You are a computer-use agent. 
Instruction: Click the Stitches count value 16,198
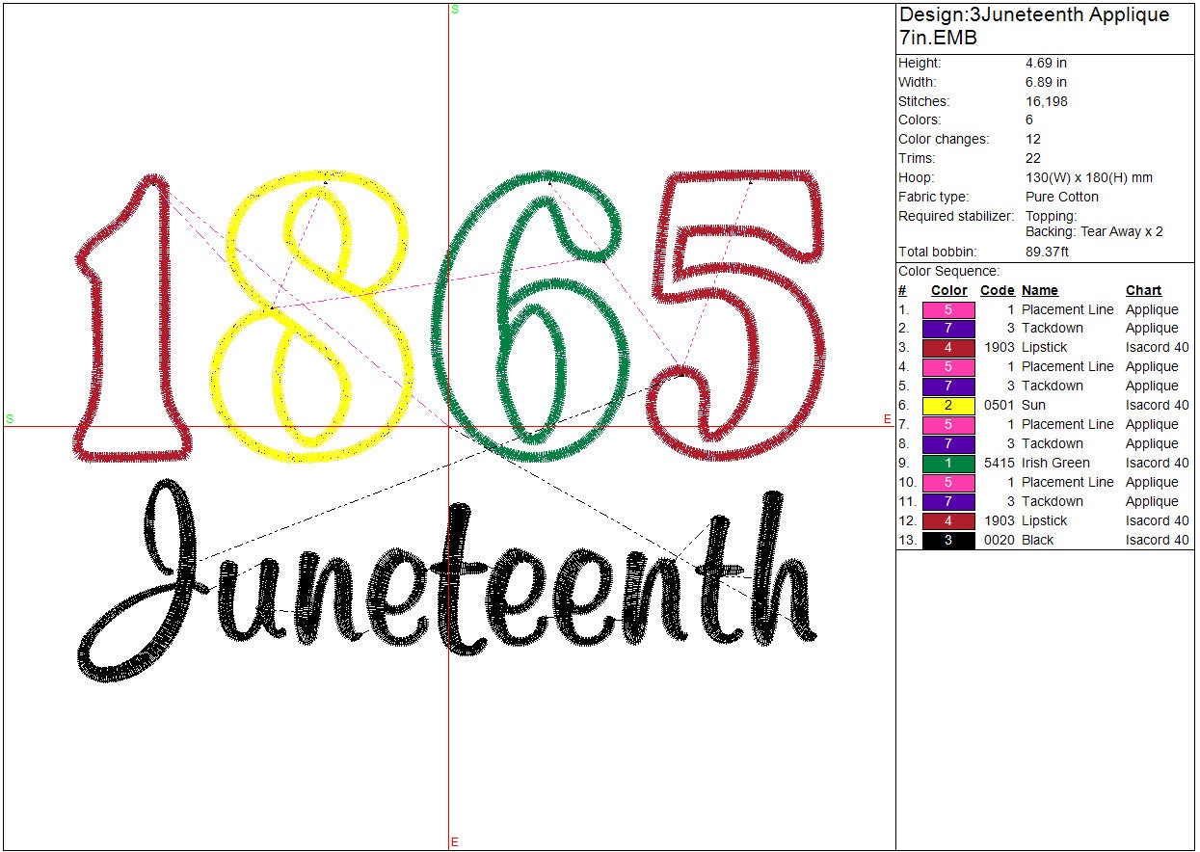(1046, 101)
